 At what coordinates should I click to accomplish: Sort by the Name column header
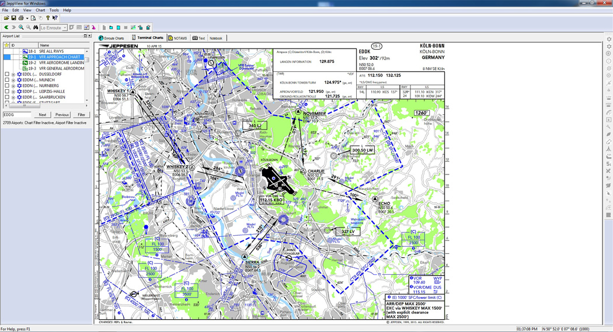(x=64, y=46)
